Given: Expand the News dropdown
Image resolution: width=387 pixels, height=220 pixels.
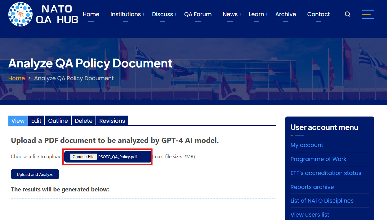Looking at the screenshot, I should click(230, 14).
